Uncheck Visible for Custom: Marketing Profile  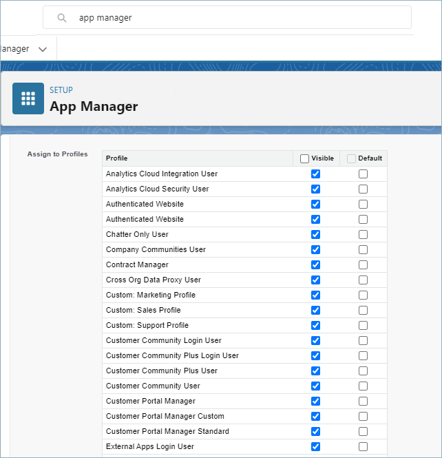point(315,295)
